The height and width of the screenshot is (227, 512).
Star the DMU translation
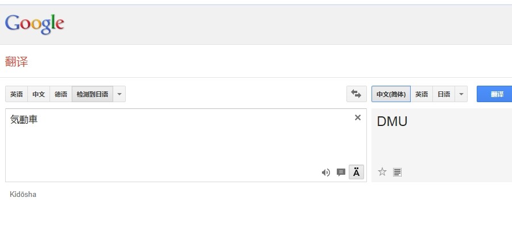point(382,171)
